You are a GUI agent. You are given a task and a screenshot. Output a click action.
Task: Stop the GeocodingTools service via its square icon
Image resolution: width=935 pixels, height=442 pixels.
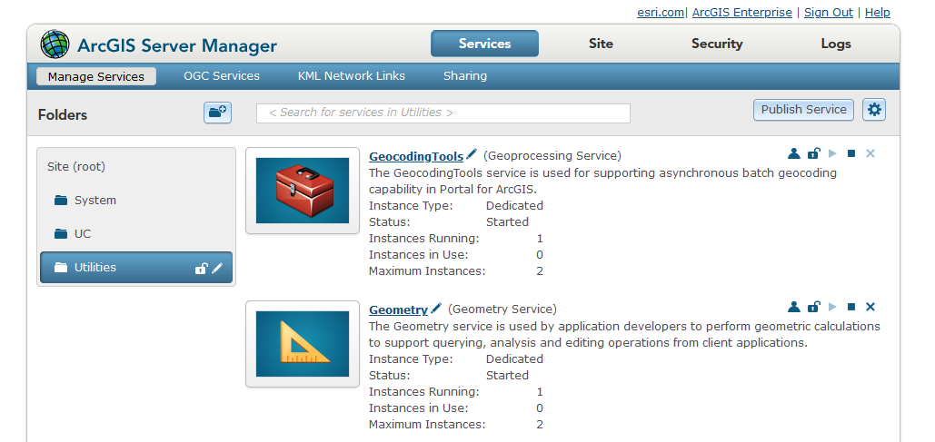851,154
